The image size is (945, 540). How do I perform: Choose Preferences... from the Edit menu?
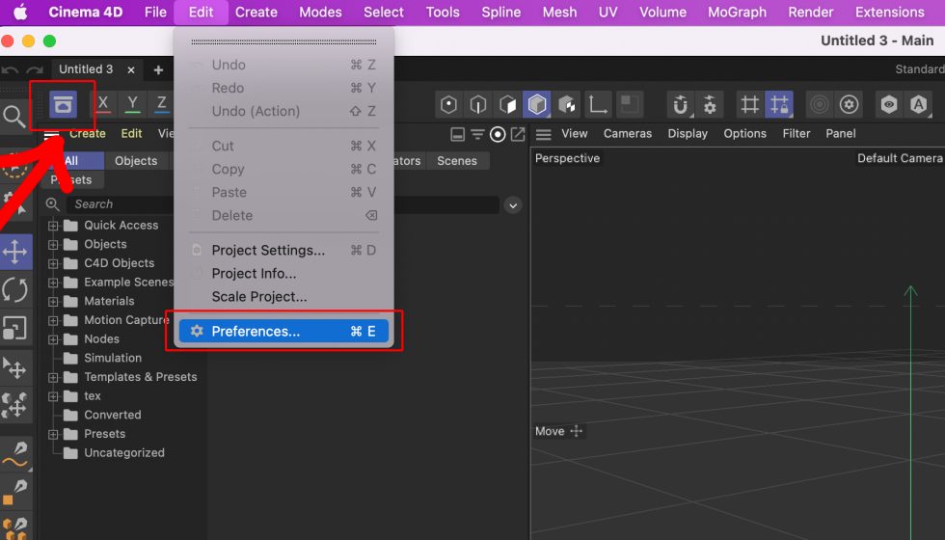coord(283,331)
